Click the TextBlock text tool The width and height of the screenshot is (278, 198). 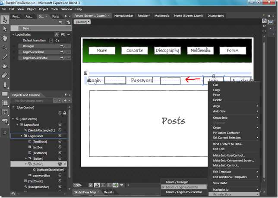tap(5, 112)
